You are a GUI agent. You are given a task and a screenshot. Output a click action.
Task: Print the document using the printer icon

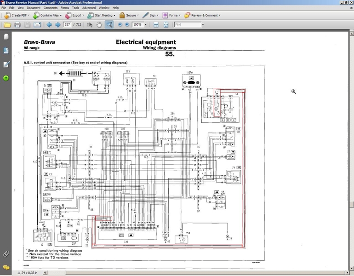point(17,24)
